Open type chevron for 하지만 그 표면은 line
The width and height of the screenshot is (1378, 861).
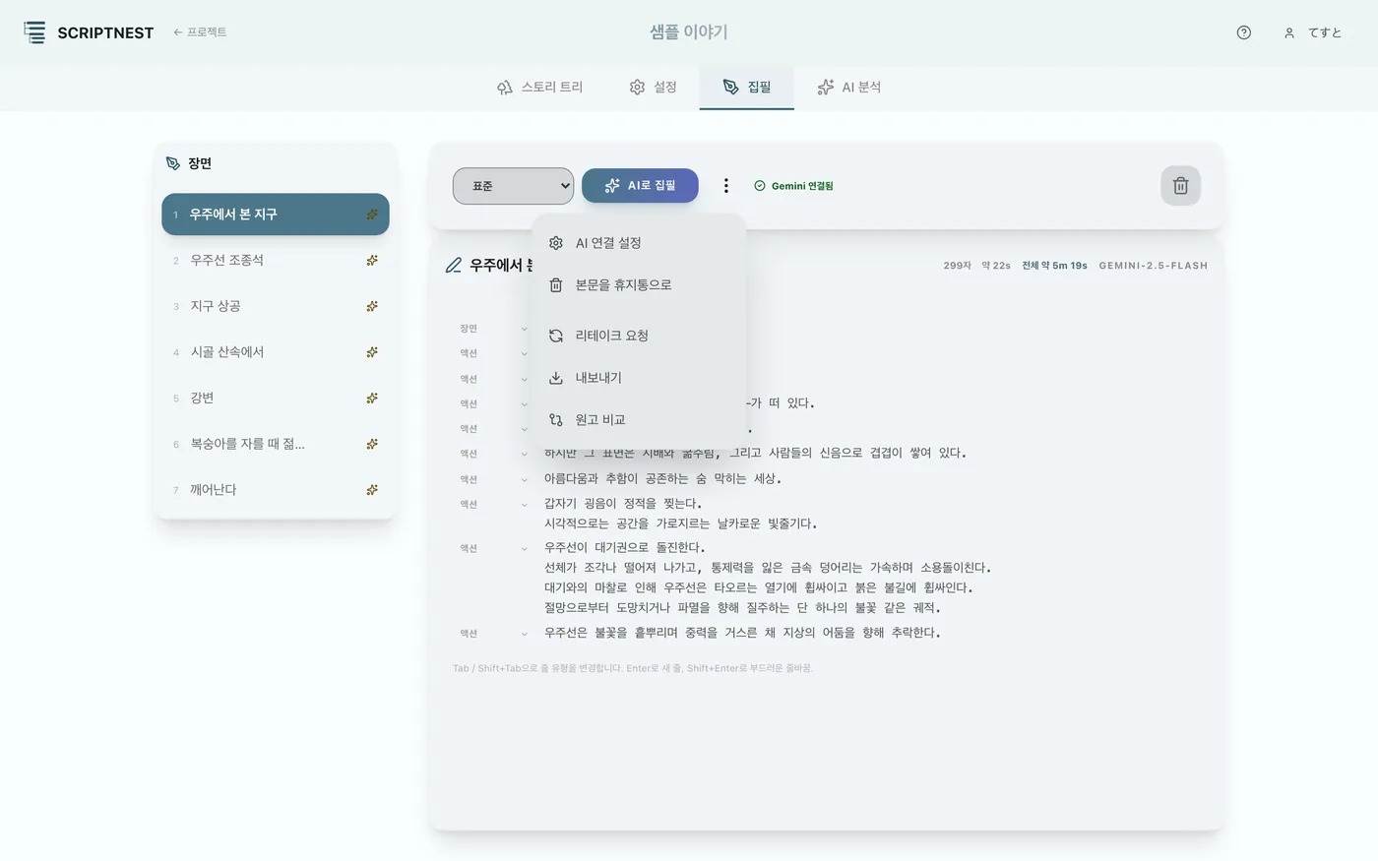(x=524, y=454)
